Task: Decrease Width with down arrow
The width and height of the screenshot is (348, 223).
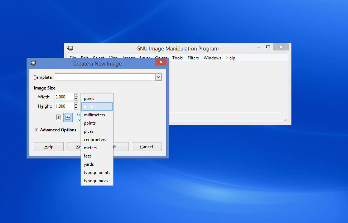Action: pyautogui.click(x=76, y=99)
